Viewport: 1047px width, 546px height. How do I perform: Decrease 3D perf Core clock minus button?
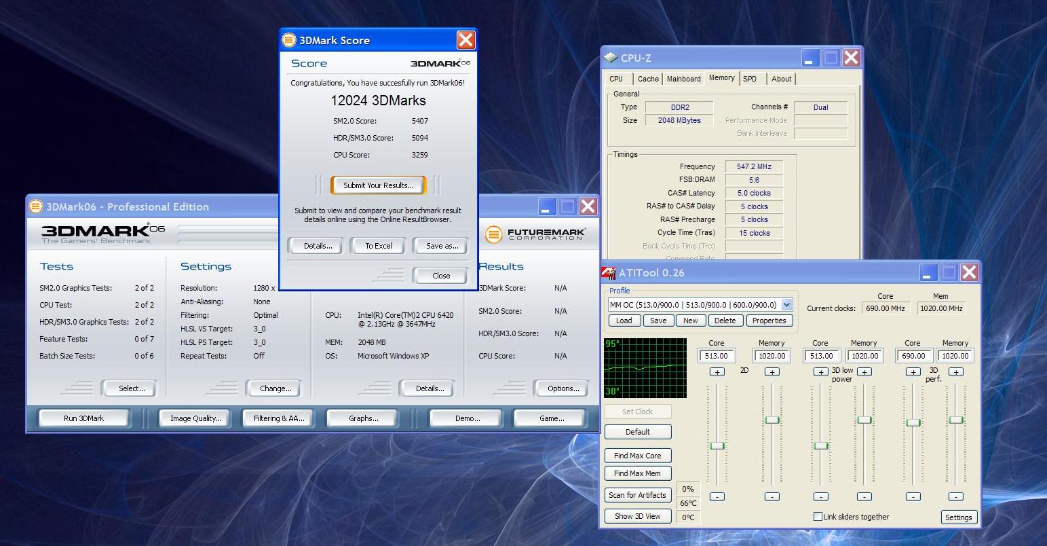[x=913, y=496]
